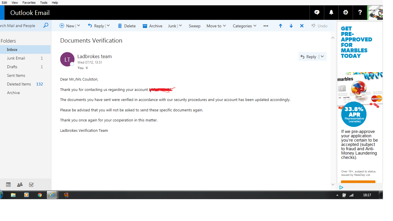393x221 pixels.
Task: Click the taskbar clock showing 18:17
Action: click(x=367, y=195)
